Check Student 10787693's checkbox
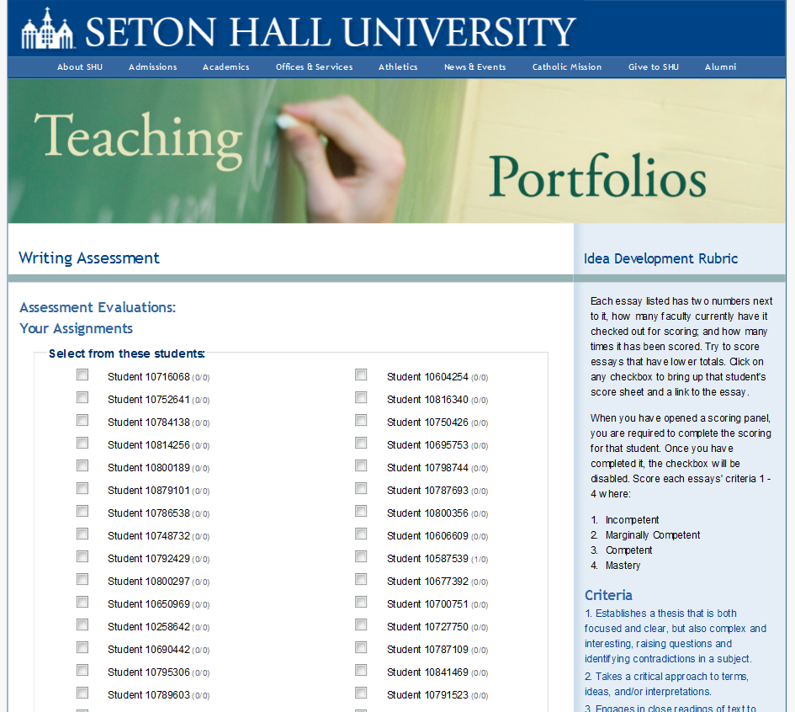This screenshot has width=795, height=712. coord(361,488)
